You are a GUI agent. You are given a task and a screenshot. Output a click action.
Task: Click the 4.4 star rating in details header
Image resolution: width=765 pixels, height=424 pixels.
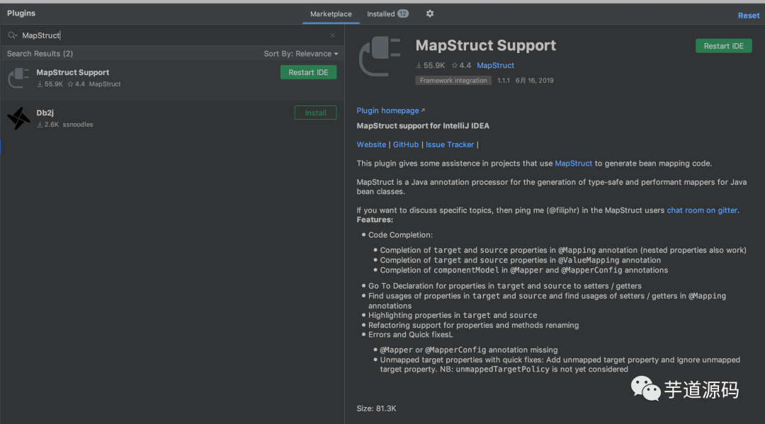coord(461,65)
